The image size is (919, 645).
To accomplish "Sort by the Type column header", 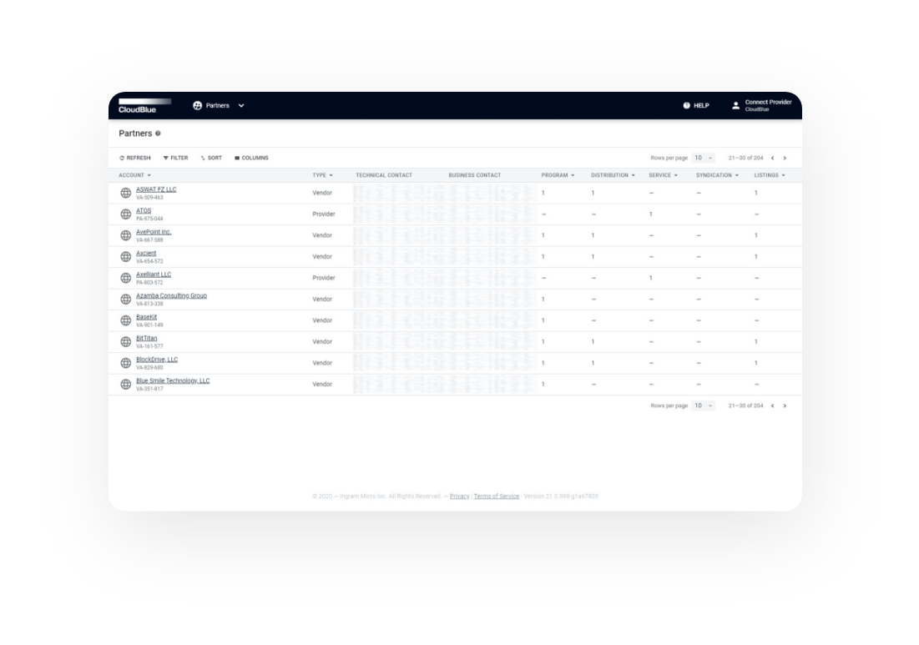I will coord(322,175).
